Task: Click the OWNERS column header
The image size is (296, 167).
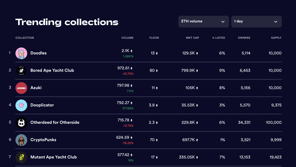Action: click(x=244, y=38)
